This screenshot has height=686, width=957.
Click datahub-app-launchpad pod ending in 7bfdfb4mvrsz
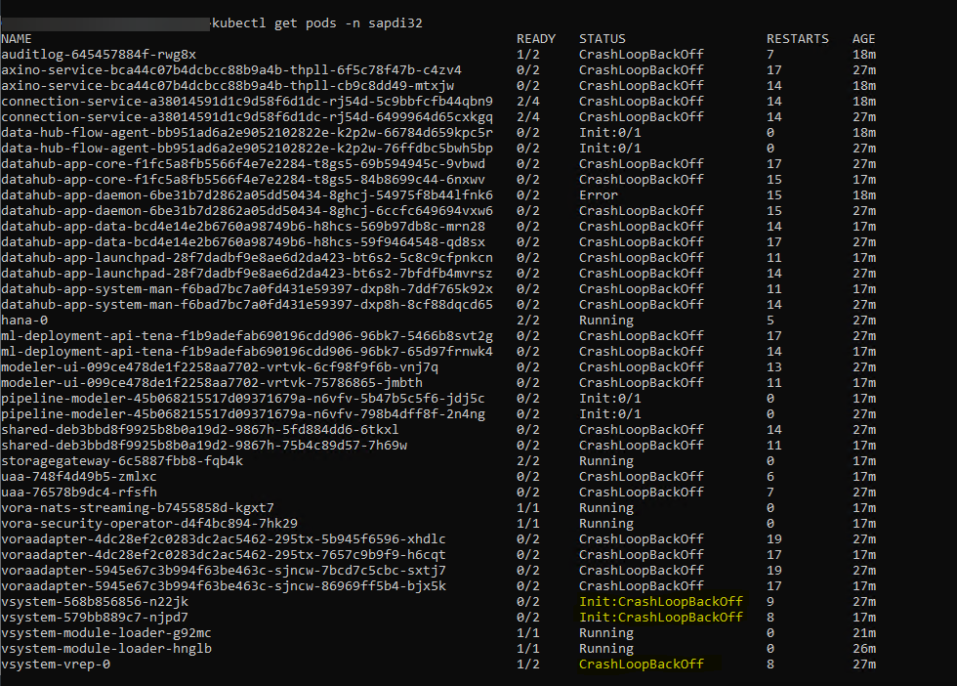[x=247, y=273]
